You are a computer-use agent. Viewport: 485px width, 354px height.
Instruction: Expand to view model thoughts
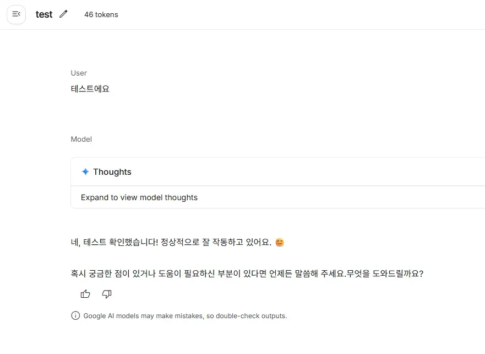(x=139, y=197)
